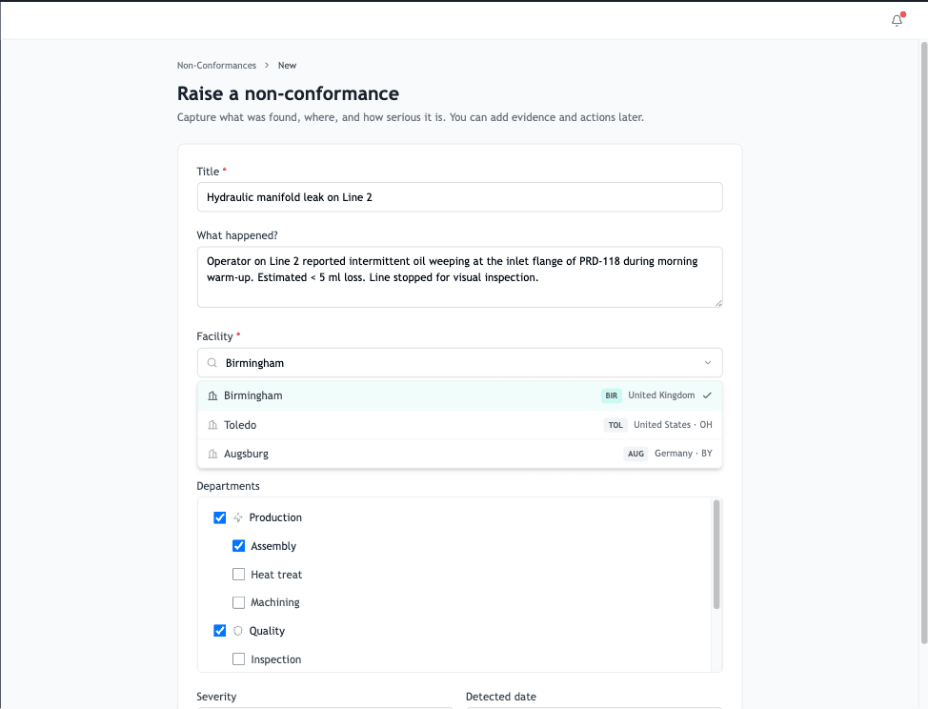928x709 pixels.
Task: Click the Machining label text
Action: coord(275,602)
